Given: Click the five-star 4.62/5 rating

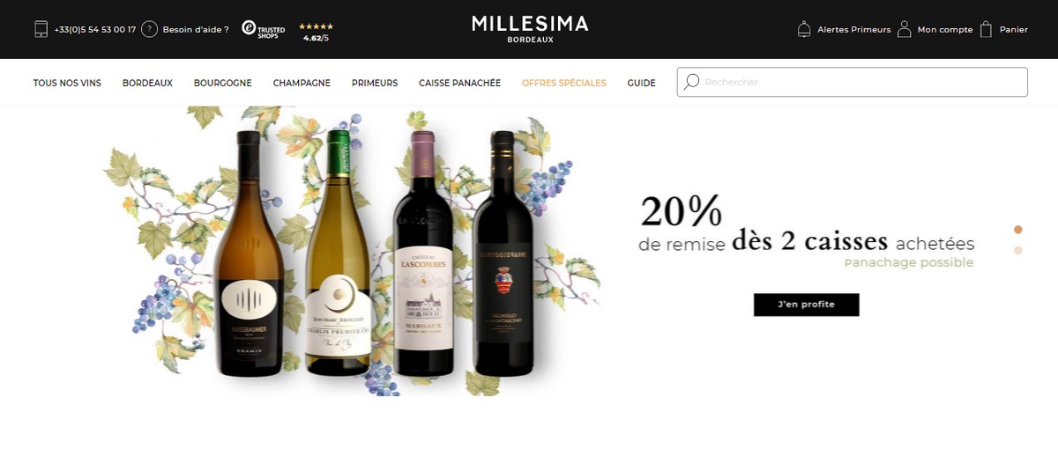Looking at the screenshot, I should pyautogui.click(x=316, y=33).
